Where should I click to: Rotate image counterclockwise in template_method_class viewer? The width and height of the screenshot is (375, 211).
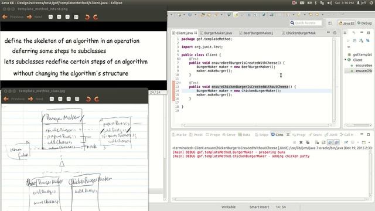(88, 99)
